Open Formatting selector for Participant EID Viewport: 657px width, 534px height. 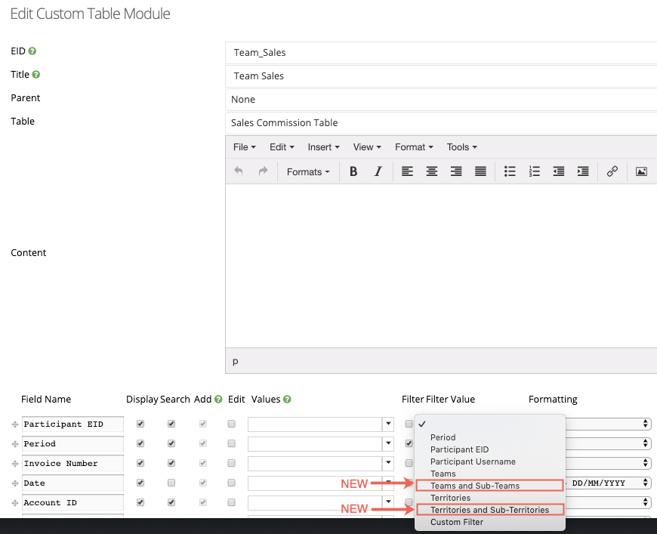pyautogui.click(x=609, y=424)
